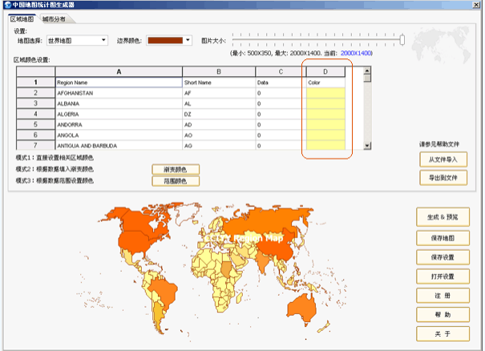Select column A header
The image size is (485, 351).
pos(119,72)
